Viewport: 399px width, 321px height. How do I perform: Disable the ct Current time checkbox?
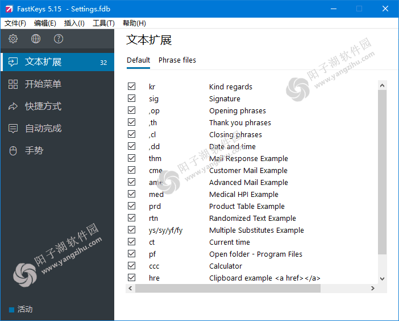pyautogui.click(x=131, y=242)
